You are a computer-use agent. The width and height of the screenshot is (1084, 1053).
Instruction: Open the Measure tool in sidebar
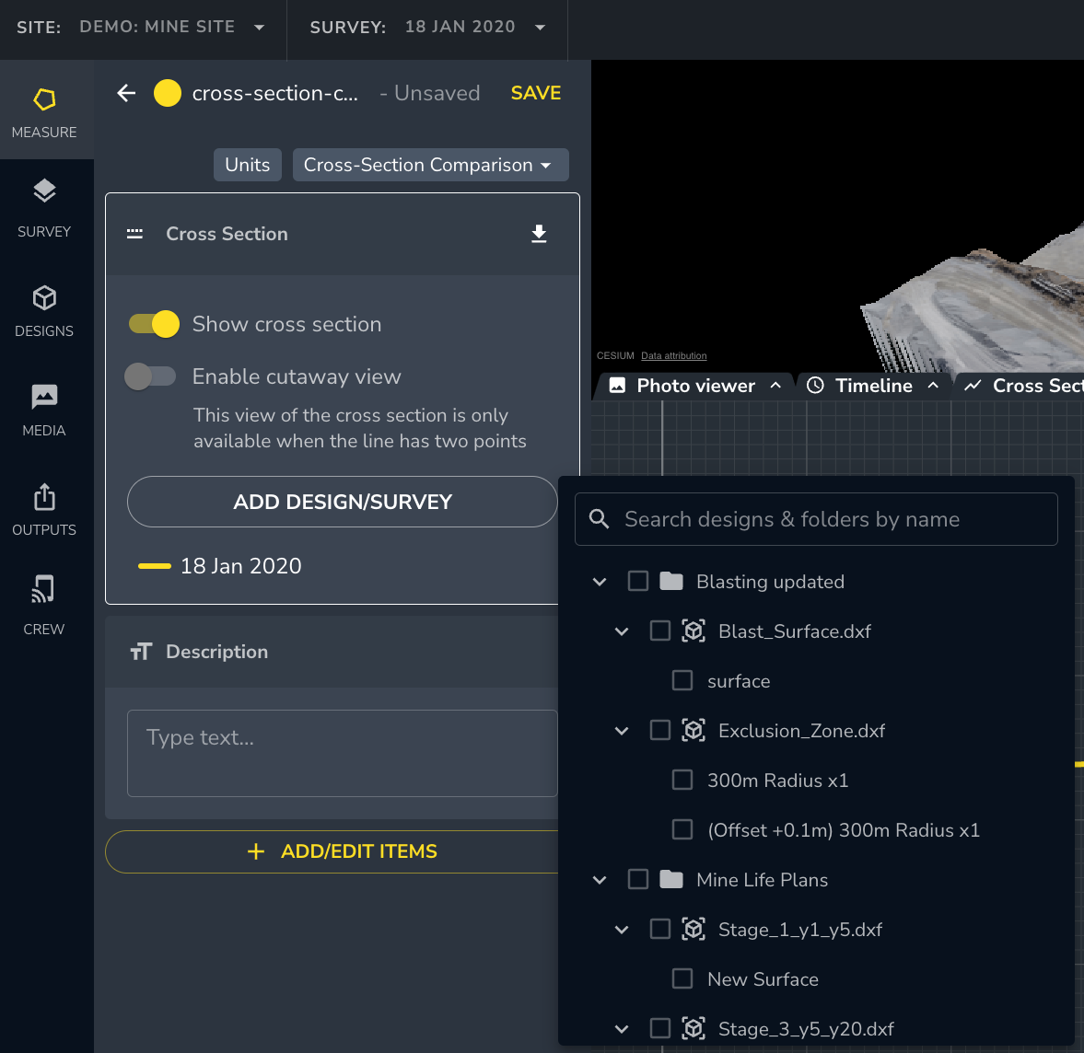click(x=44, y=111)
